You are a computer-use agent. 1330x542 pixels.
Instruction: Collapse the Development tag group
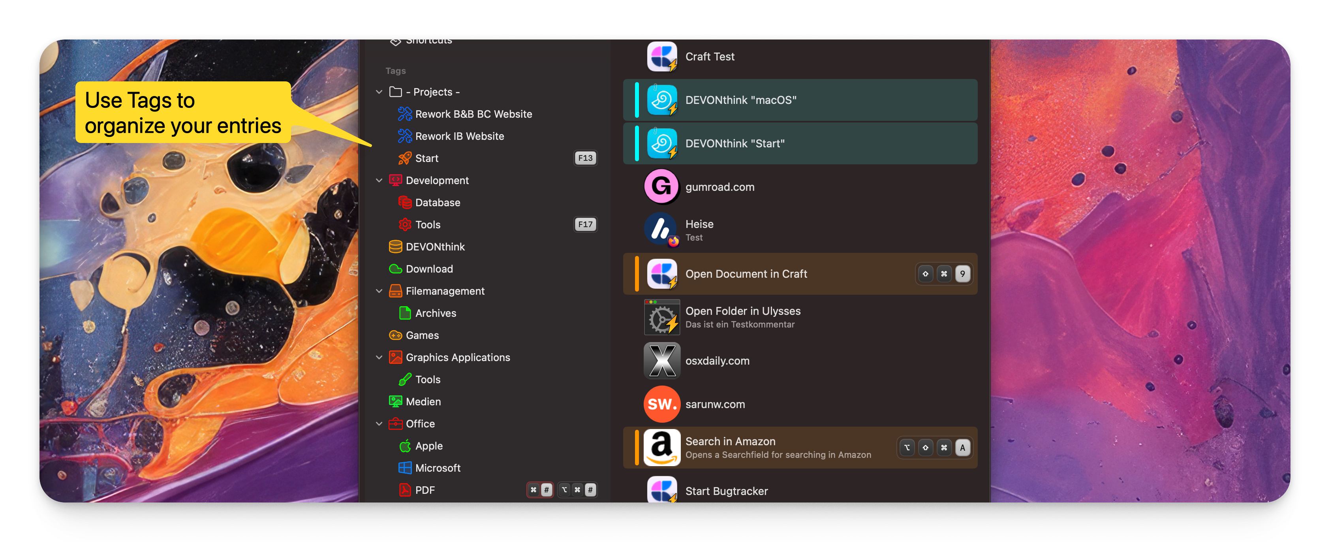tap(379, 180)
